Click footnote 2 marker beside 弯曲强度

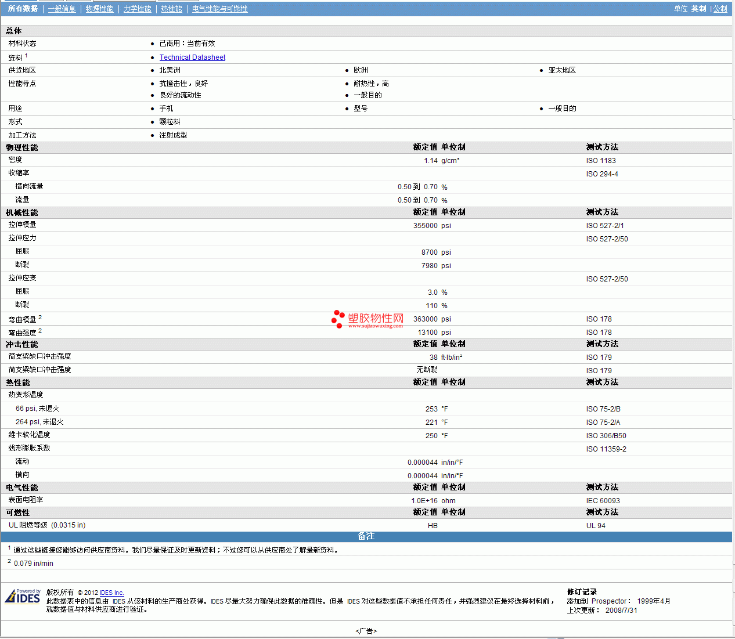pos(40,331)
